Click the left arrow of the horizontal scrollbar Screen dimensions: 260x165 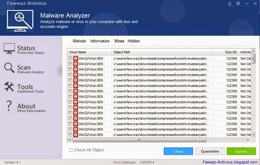(x=70, y=140)
